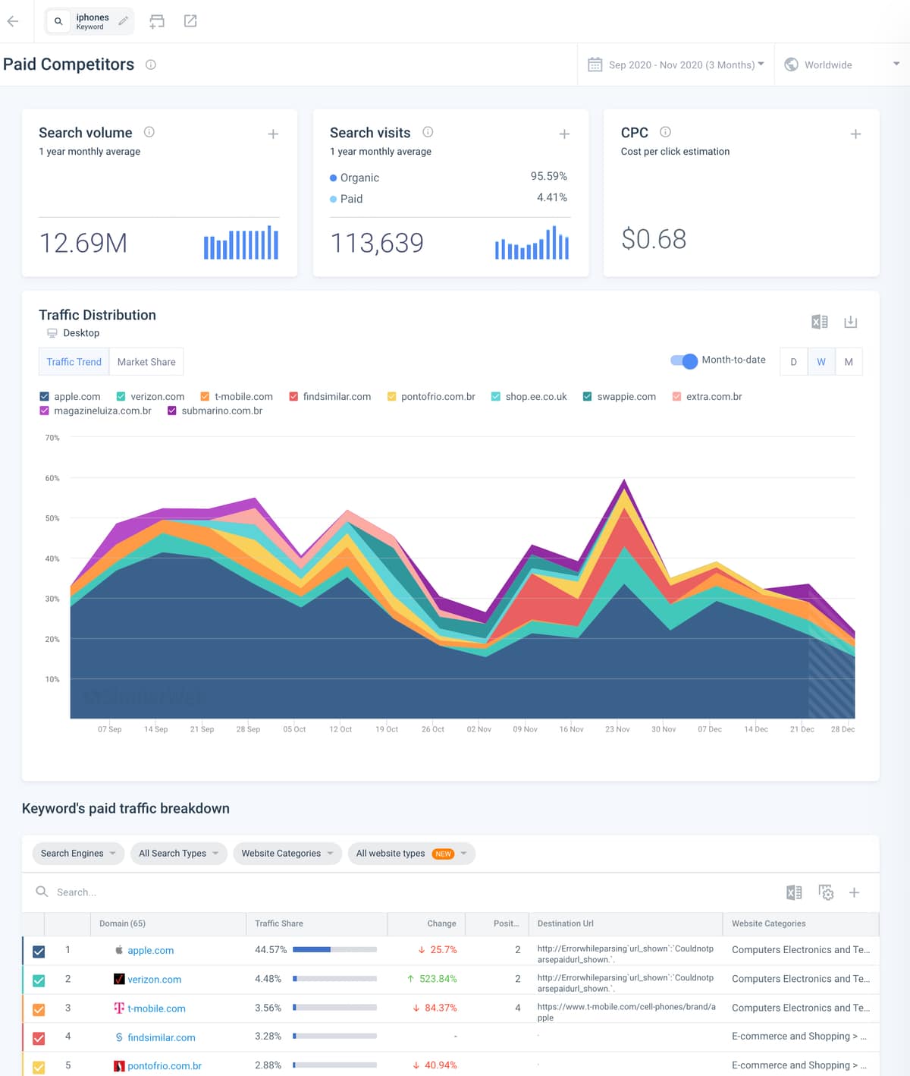Open t-mobile.com domain link
910x1076 pixels.
(157, 1008)
